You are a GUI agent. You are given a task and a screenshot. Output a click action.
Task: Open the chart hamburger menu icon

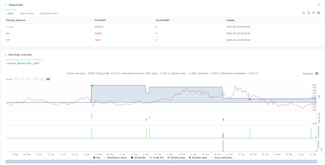point(317,74)
